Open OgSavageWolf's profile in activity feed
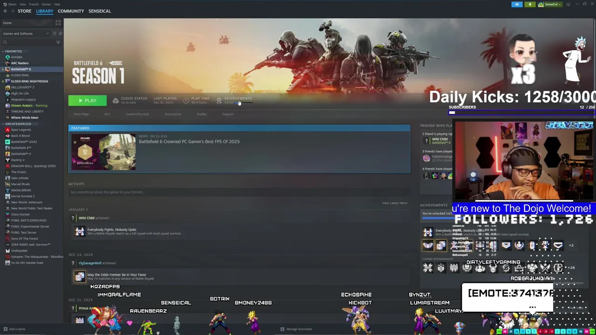 pos(90,263)
